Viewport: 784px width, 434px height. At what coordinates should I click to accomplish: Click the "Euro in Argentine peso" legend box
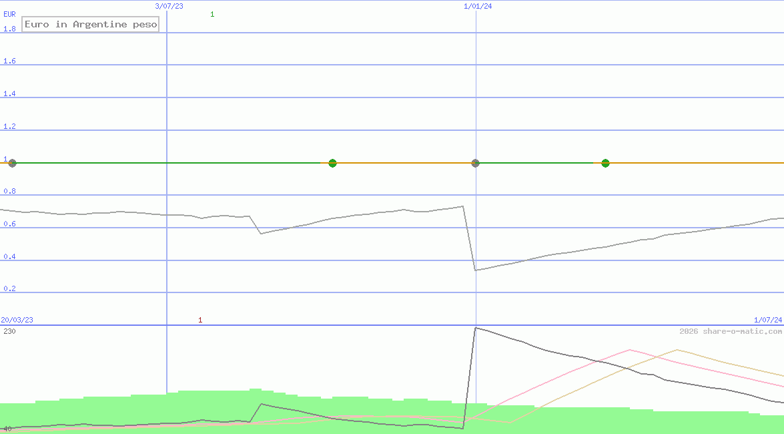[91, 25]
